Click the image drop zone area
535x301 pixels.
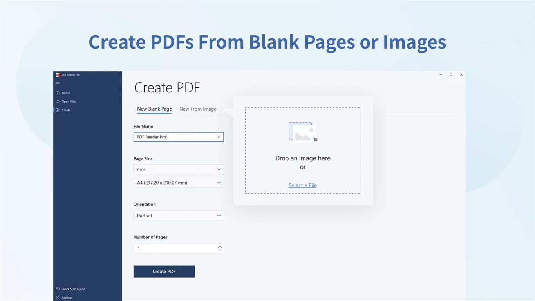(303, 150)
